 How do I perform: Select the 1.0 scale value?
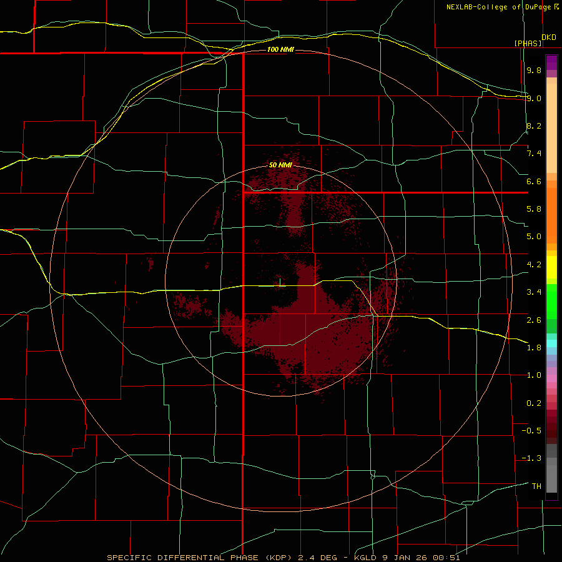(x=534, y=375)
